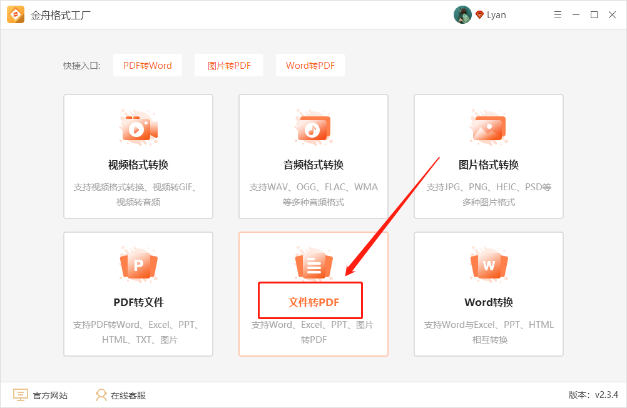This screenshot has width=627, height=408.
Task: Click the Lyan username text
Action: click(x=496, y=15)
